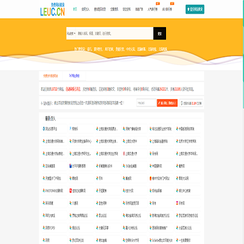Open the green home link in top navigation
244x244 pixels.
[x=75, y=9]
